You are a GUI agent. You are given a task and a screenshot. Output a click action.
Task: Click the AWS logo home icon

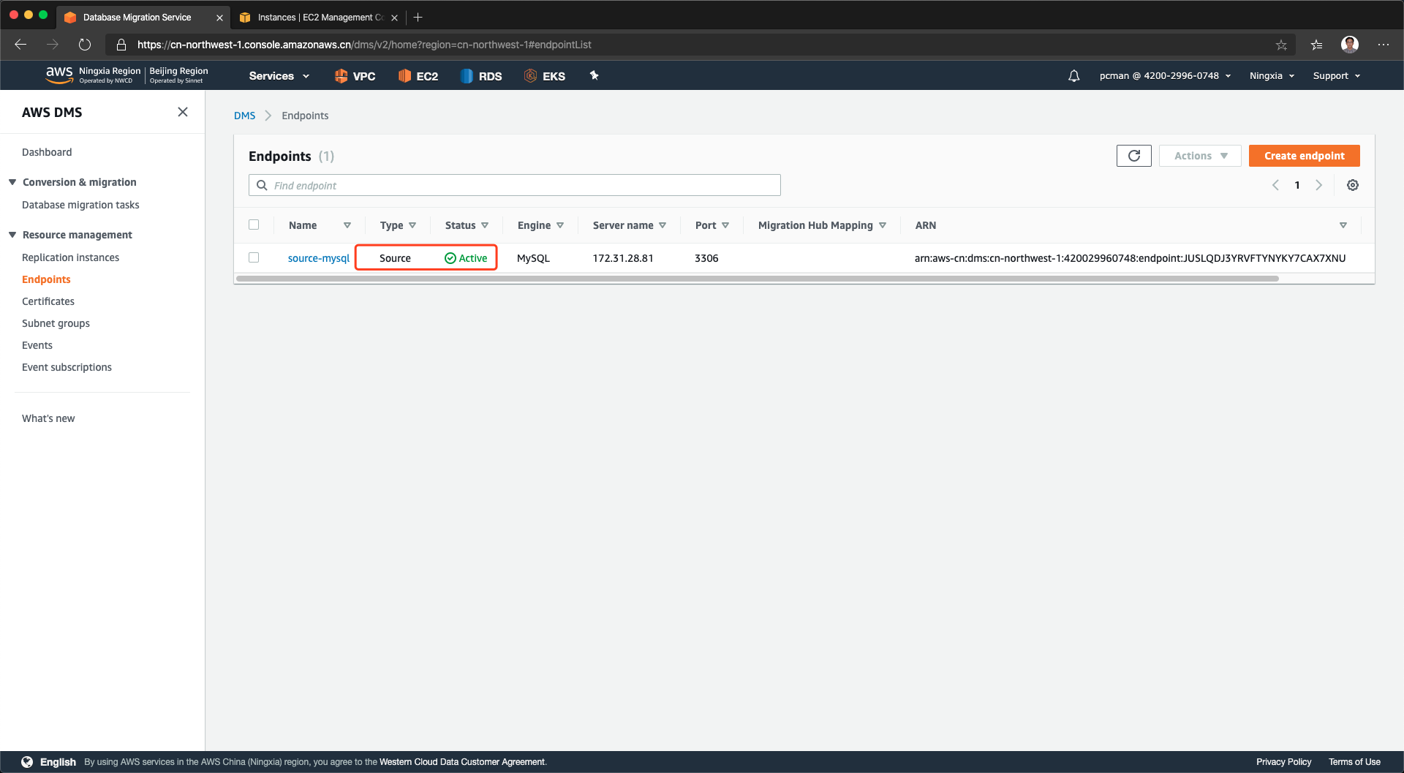click(58, 75)
